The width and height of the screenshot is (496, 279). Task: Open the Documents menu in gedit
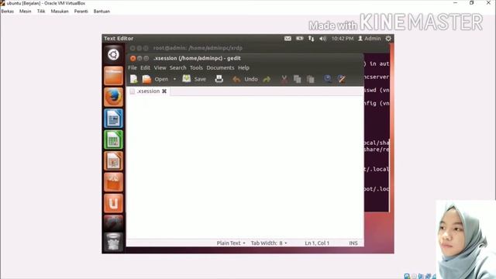tap(220, 67)
